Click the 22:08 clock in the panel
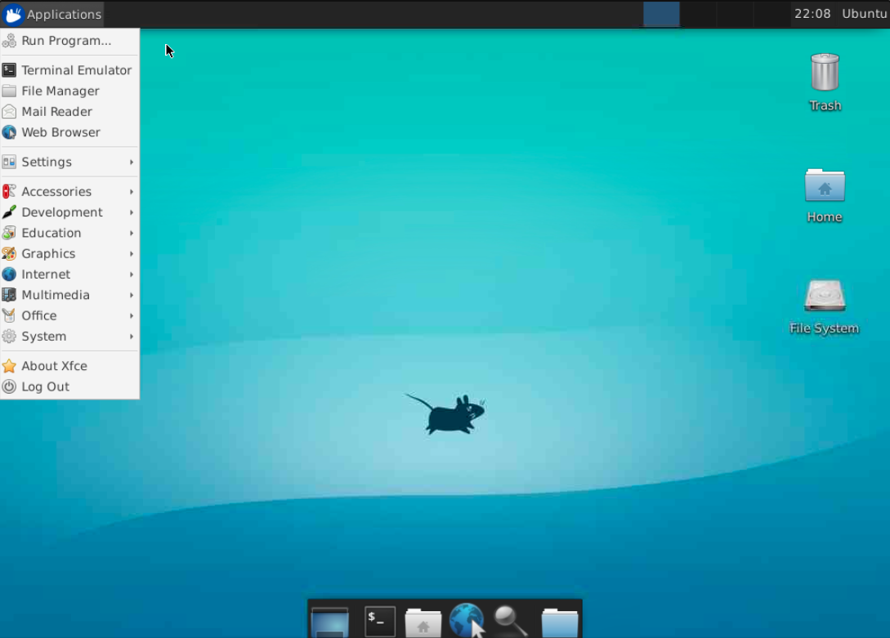890x638 pixels. pos(812,14)
